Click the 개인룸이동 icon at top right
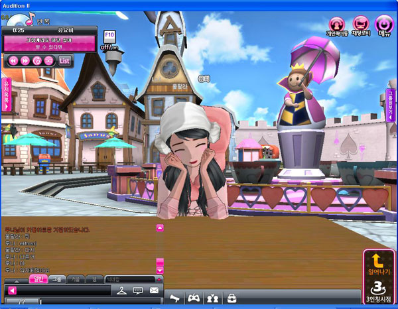 coord(338,27)
